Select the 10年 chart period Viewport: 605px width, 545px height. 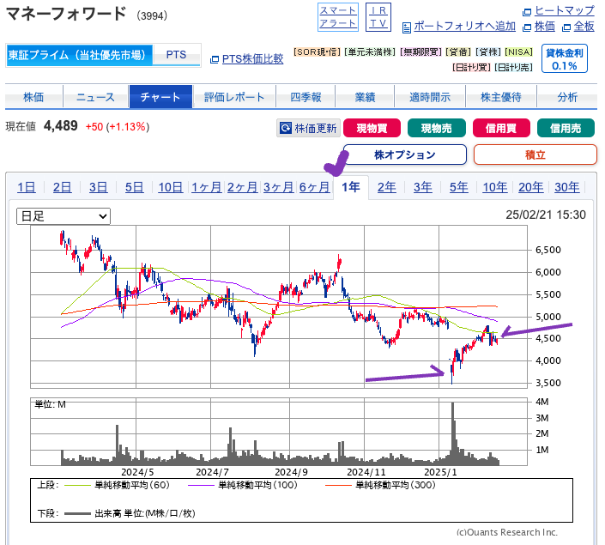click(x=495, y=187)
